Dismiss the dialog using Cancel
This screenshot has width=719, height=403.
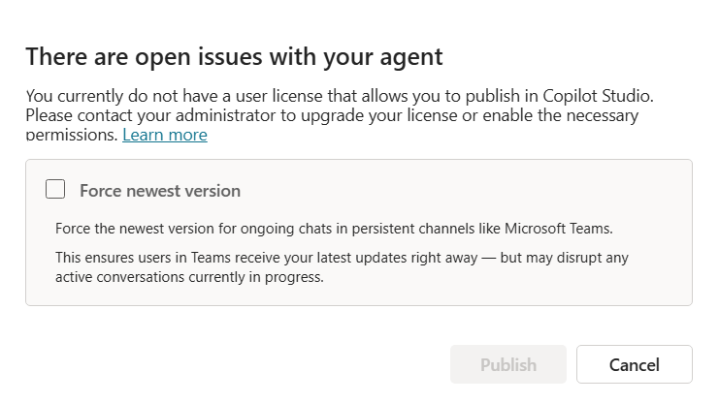(x=635, y=364)
